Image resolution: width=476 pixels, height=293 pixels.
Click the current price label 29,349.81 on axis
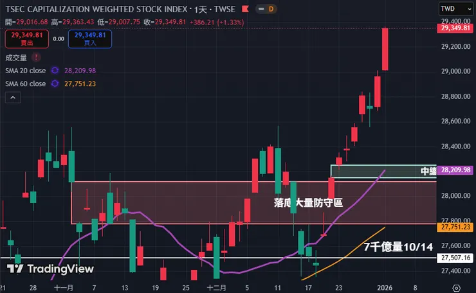(455, 28)
